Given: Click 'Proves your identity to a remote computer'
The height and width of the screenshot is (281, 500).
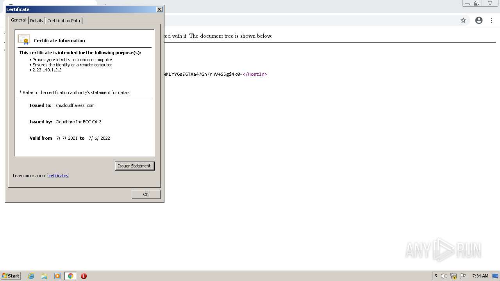Looking at the screenshot, I should [x=72, y=60].
